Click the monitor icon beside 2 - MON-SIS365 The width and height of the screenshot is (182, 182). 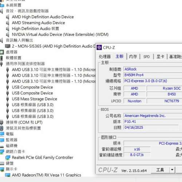[8, 46]
